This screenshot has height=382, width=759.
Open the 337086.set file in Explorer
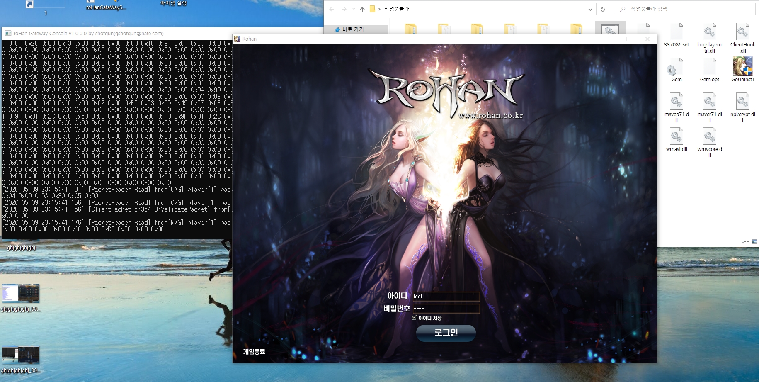coord(676,36)
